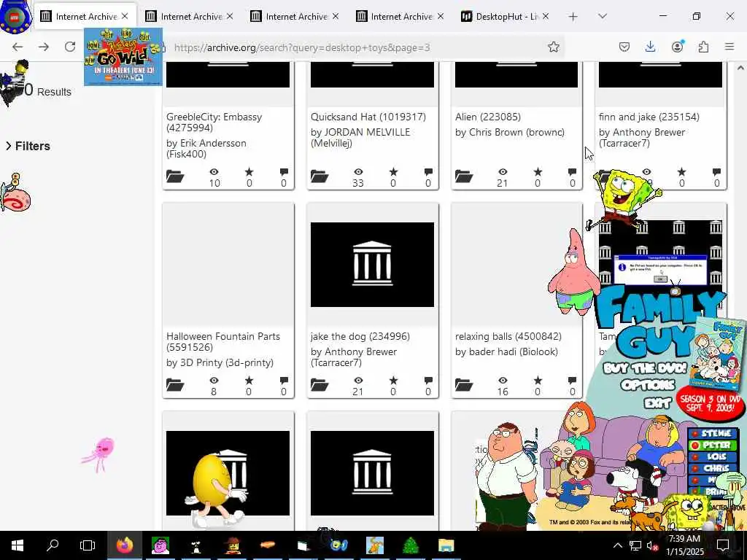Click favorite star on Alien card
The height and width of the screenshot is (560, 747).
coord(538,171)
